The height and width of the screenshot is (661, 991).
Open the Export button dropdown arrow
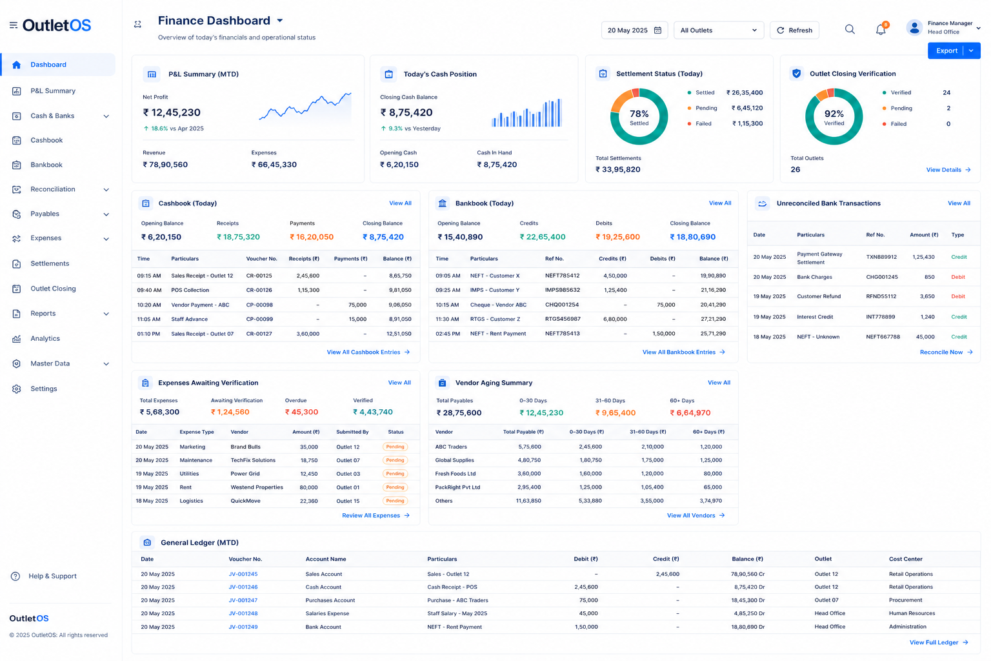(972, 50)
